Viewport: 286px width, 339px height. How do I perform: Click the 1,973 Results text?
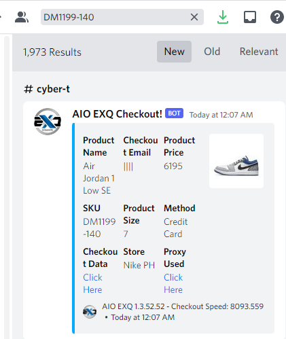[52, 52]
